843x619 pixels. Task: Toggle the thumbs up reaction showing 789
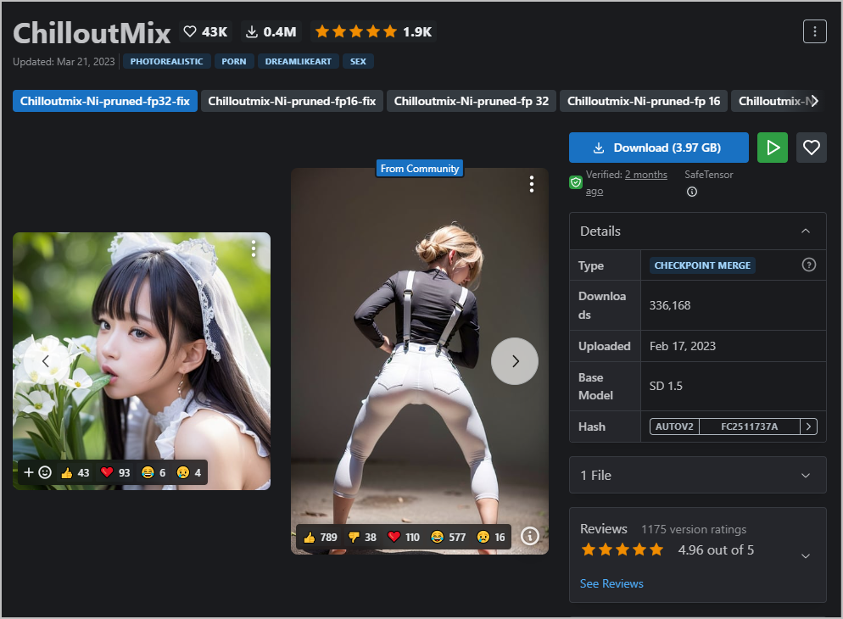[x=320, y=536]
